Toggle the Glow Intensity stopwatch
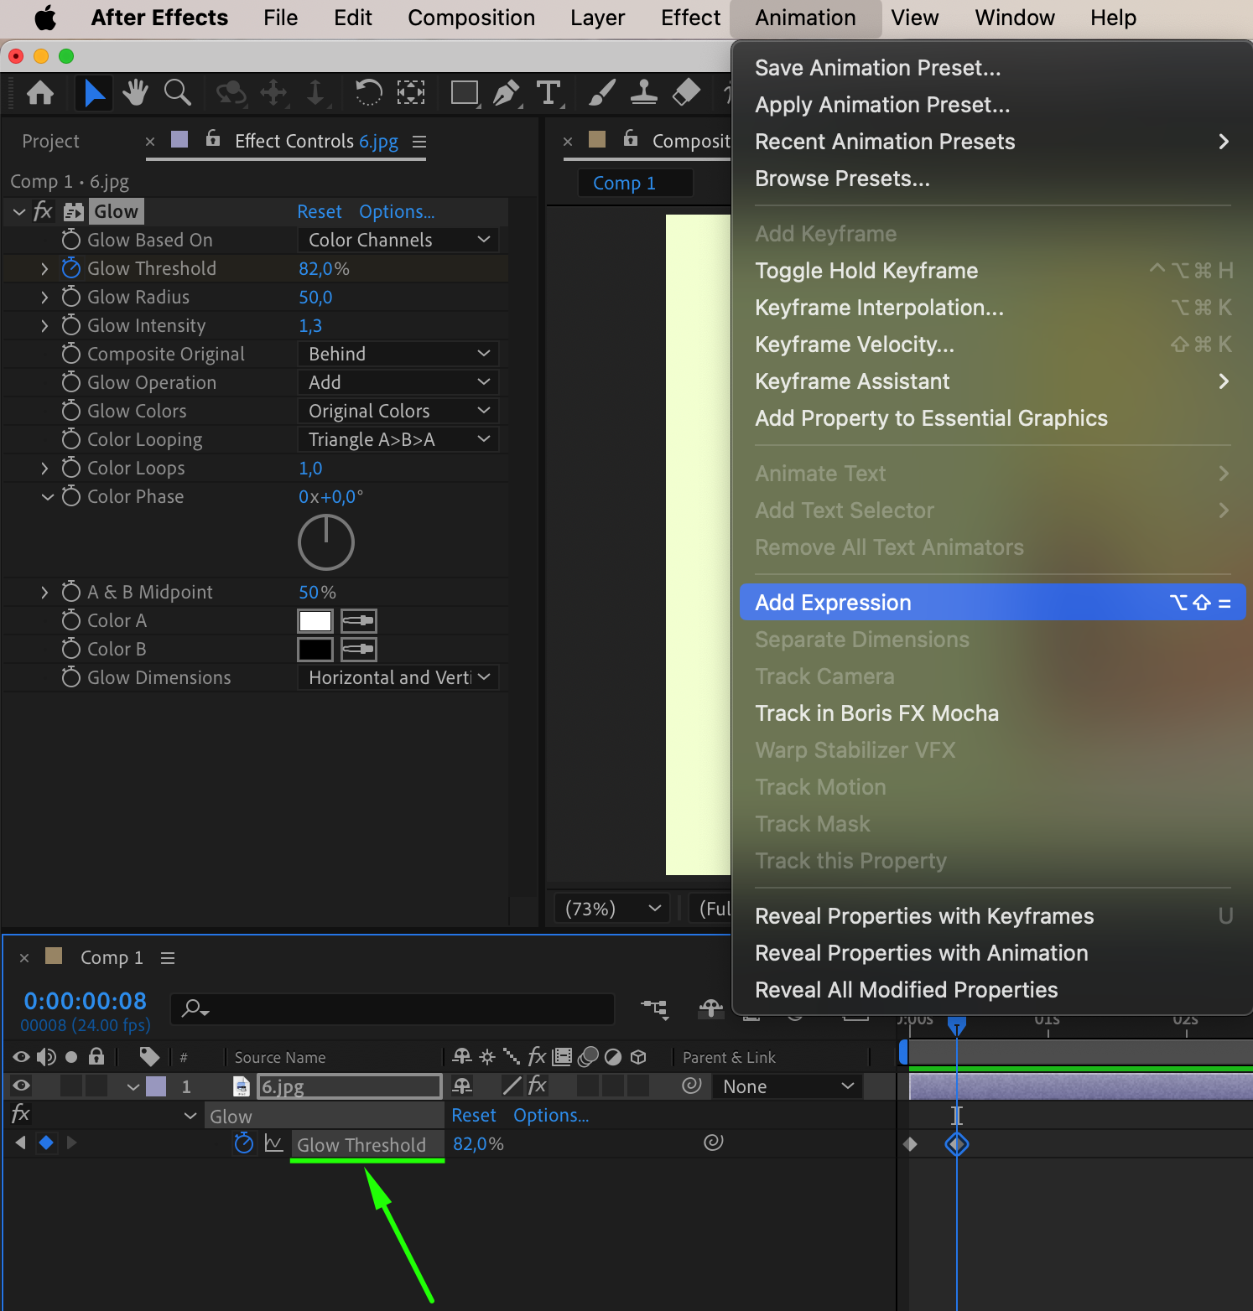The image size is (1253, 1311). tap(71, 325)
